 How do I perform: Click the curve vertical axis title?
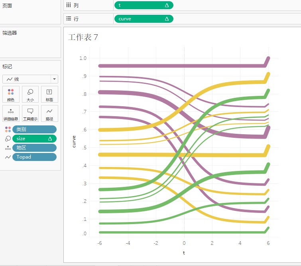[x=74, y=141]
